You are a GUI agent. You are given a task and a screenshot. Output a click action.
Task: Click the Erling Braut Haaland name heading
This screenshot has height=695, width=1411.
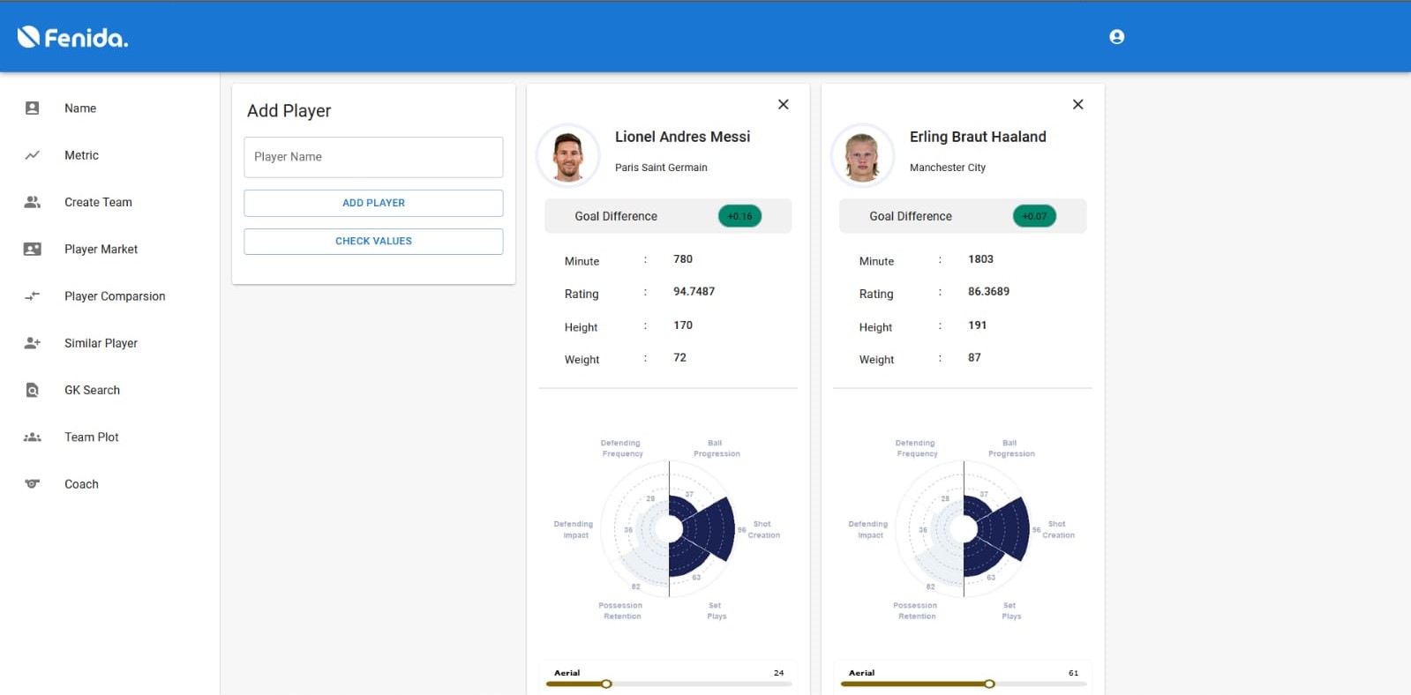[x=978, y=137]
